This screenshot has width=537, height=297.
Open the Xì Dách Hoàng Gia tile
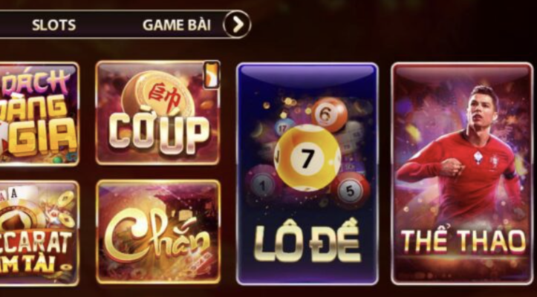39,114
